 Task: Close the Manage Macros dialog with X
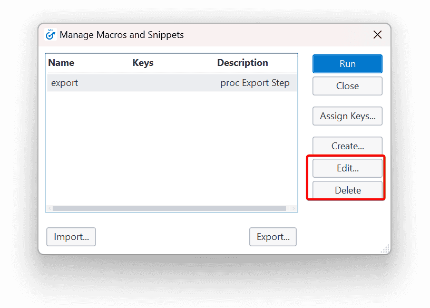point(378,34)
